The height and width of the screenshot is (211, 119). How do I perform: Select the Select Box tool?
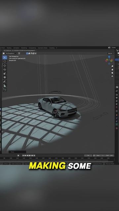point(5,57)
